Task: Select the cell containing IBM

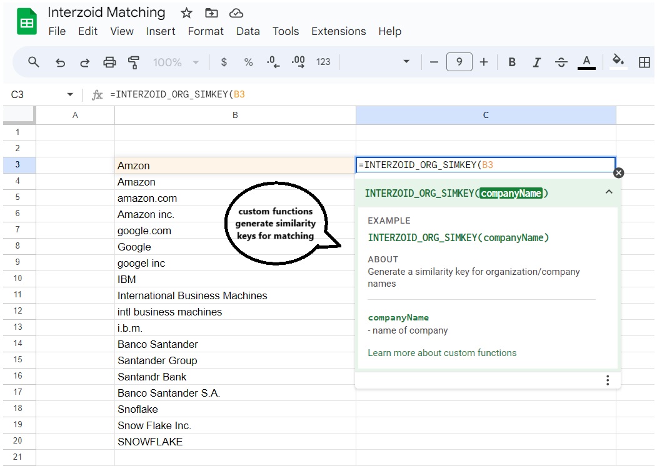Action: click(235, 279)
